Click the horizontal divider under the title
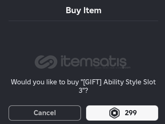165x124 pixels. click(x=83, y=21)
